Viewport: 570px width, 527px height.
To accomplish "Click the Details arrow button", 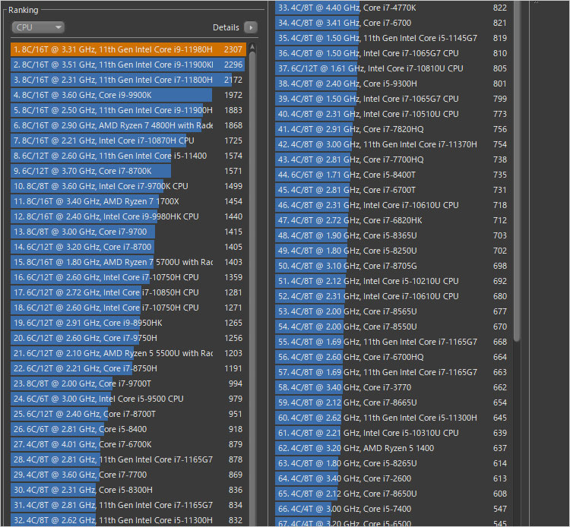I will 250,27.
